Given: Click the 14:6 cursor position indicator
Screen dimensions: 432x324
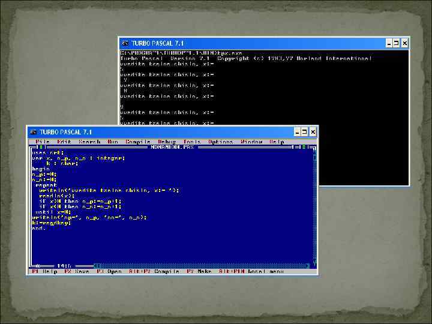Looking at the screenshot, I should [64, 266].
